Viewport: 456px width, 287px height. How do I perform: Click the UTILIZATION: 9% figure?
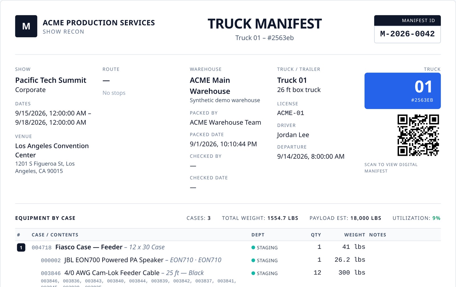[x=416, y=218]
